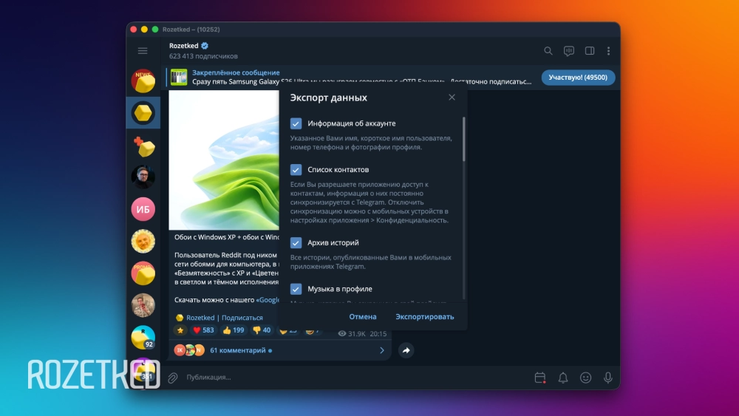Search within the Rozetked channel
Image resolution: width=739 pixels, height=416 pixels.
click(x=548, y=51)
